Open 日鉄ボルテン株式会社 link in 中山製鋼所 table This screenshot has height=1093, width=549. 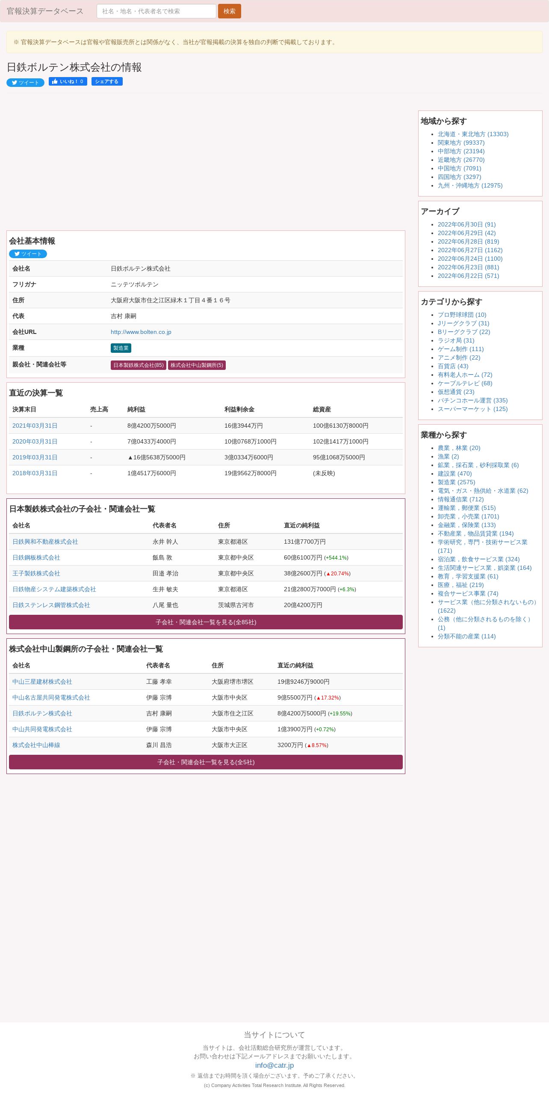click(42, 713)
